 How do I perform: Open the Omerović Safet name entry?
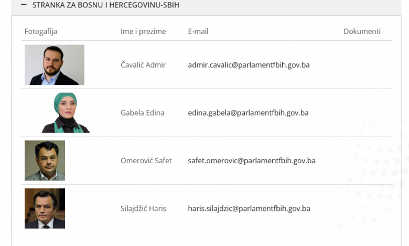[x=146, y=161]
